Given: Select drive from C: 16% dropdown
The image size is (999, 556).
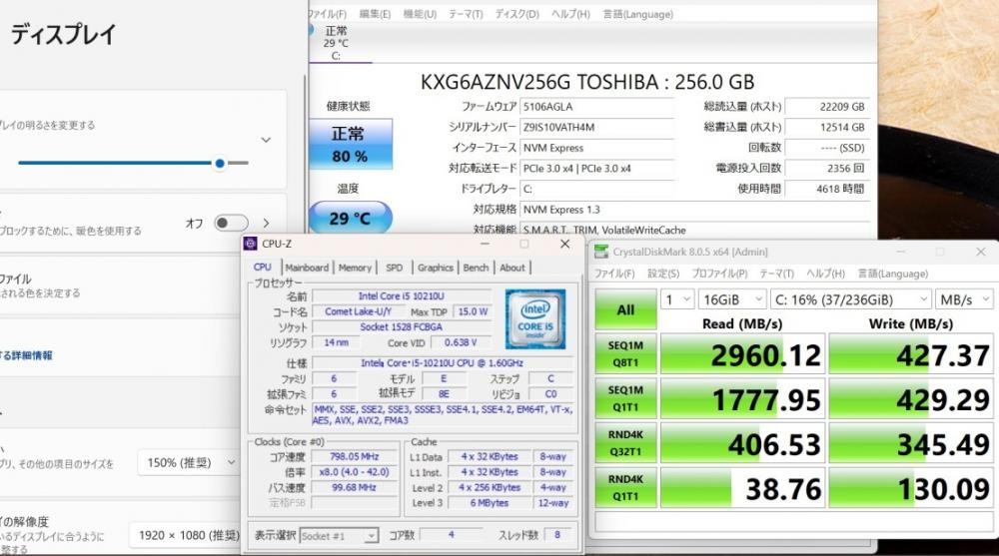Looking at the screenshot, I should [x=850, y=300].
